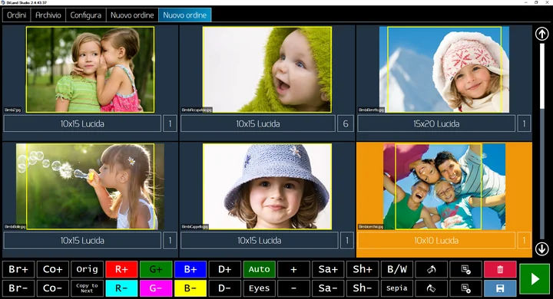Screen dimensions: 553x299
Task: Open the Configura tab
Action: 86,15
